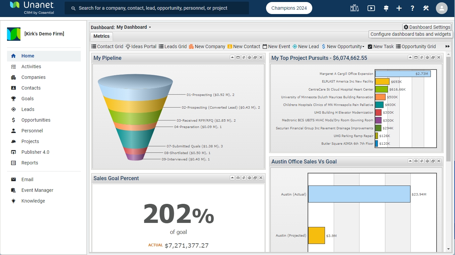Click the user profile avatar
This screenshot has height=255, width=455.
442,8
